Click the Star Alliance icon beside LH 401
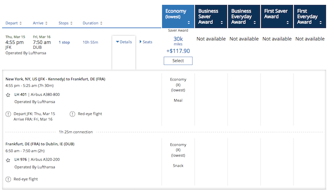Viewport: 334px width, 190px height. click(8, 95)
